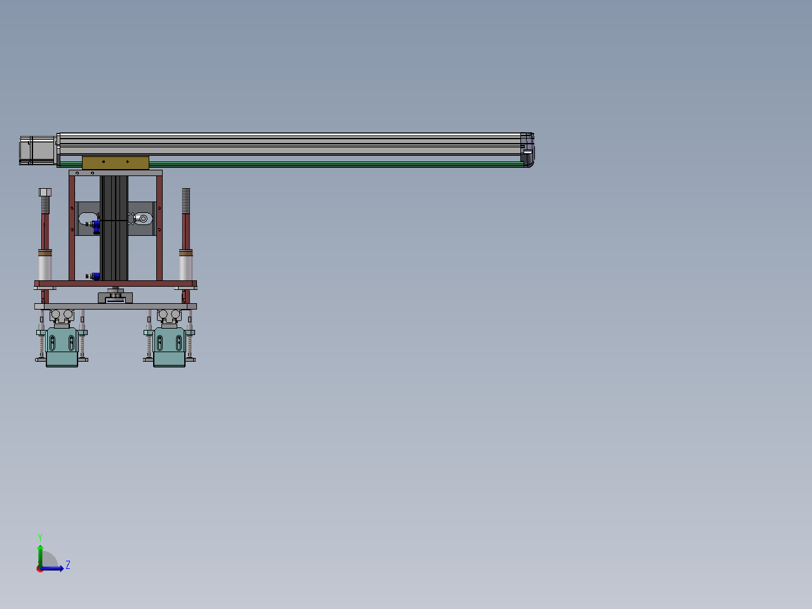812x609 pixels.
Task: Click the hex-head bolt atop left guide rod
Action: pos(45,193)
